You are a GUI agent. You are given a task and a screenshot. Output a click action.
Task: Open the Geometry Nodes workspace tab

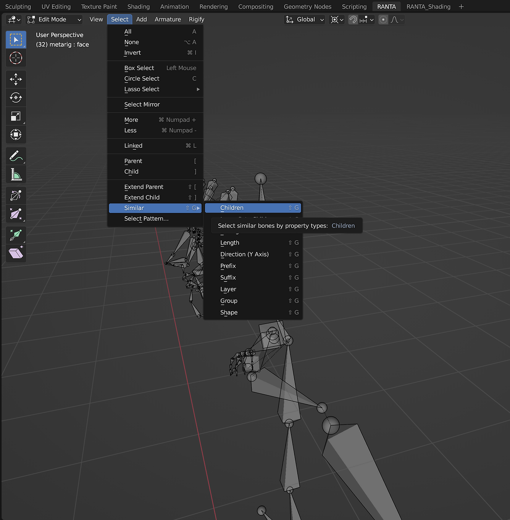click(308, 7)
